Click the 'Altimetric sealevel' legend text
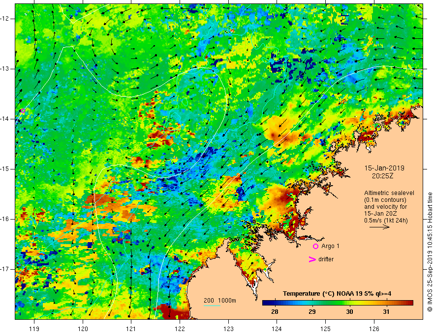 [x=389, y=193]
